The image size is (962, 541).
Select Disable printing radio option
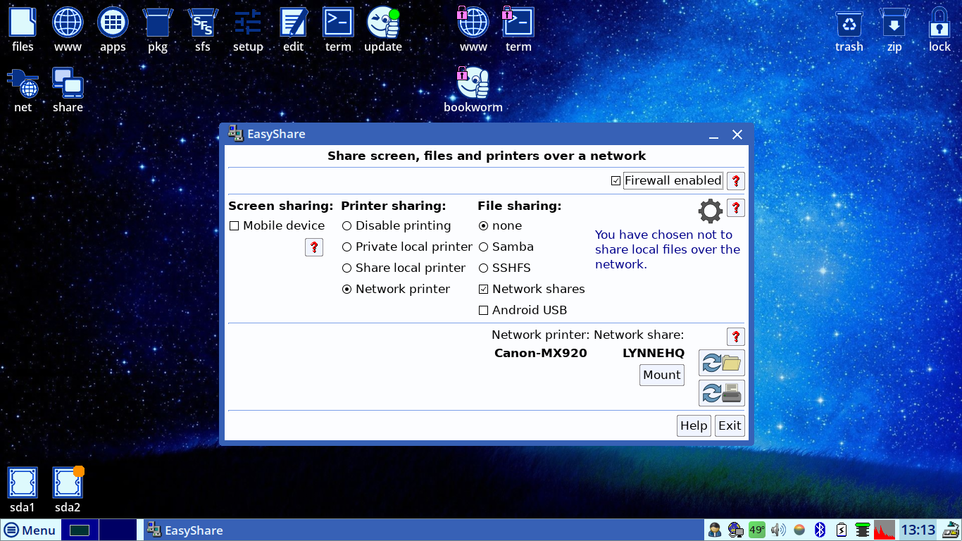(x=346, y=226)
